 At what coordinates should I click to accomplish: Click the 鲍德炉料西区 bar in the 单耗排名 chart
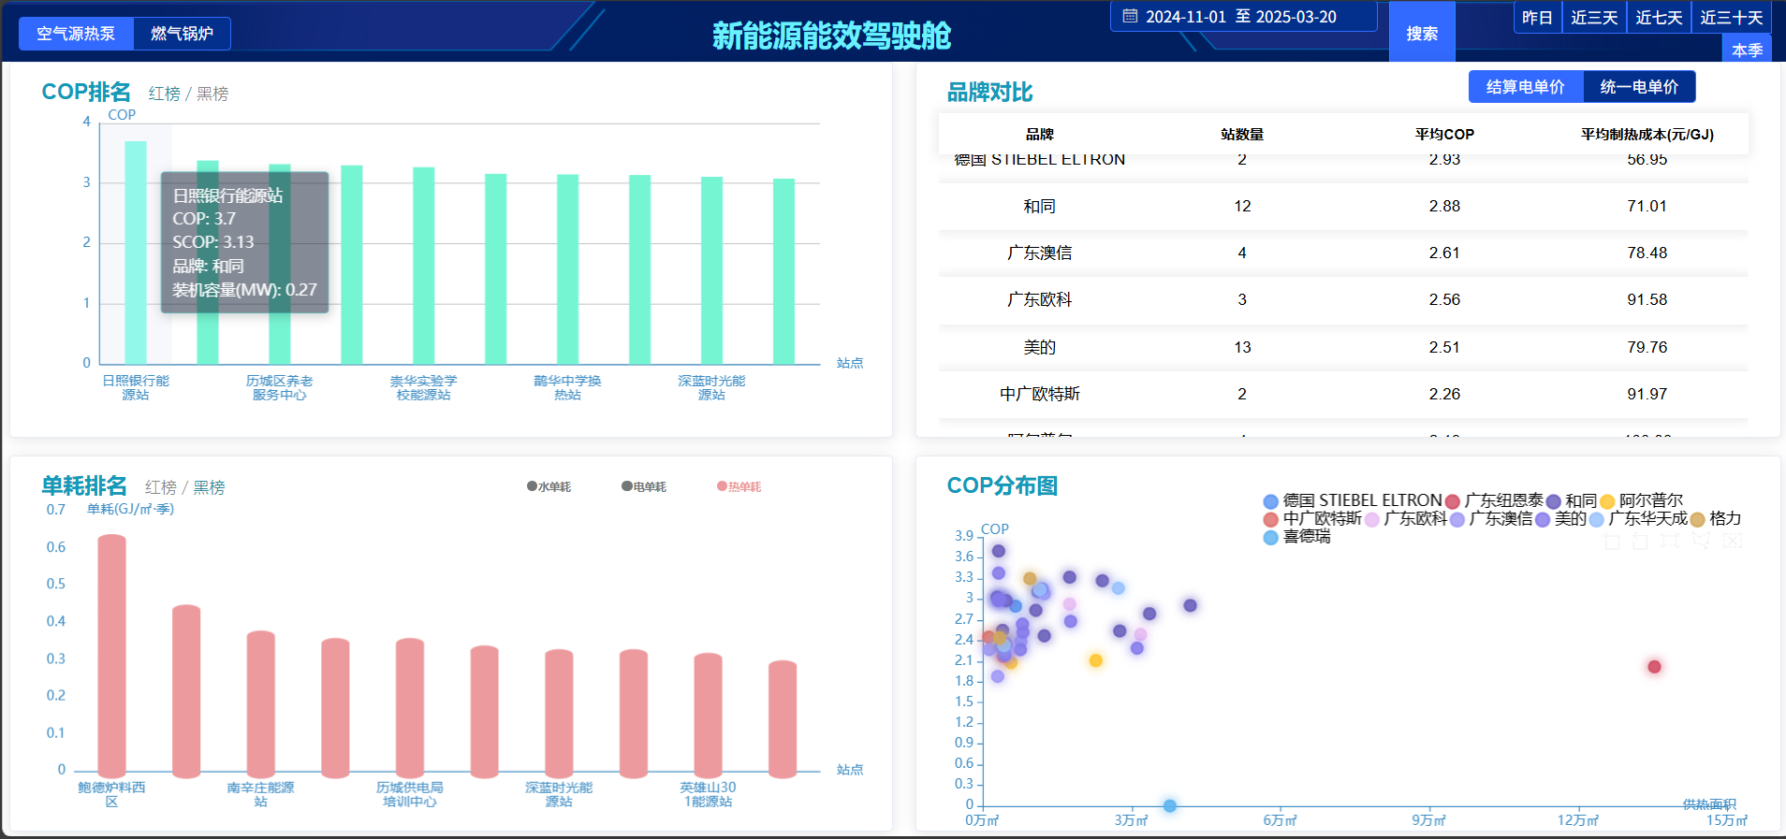pyautogui.click(x=112, y=656)
